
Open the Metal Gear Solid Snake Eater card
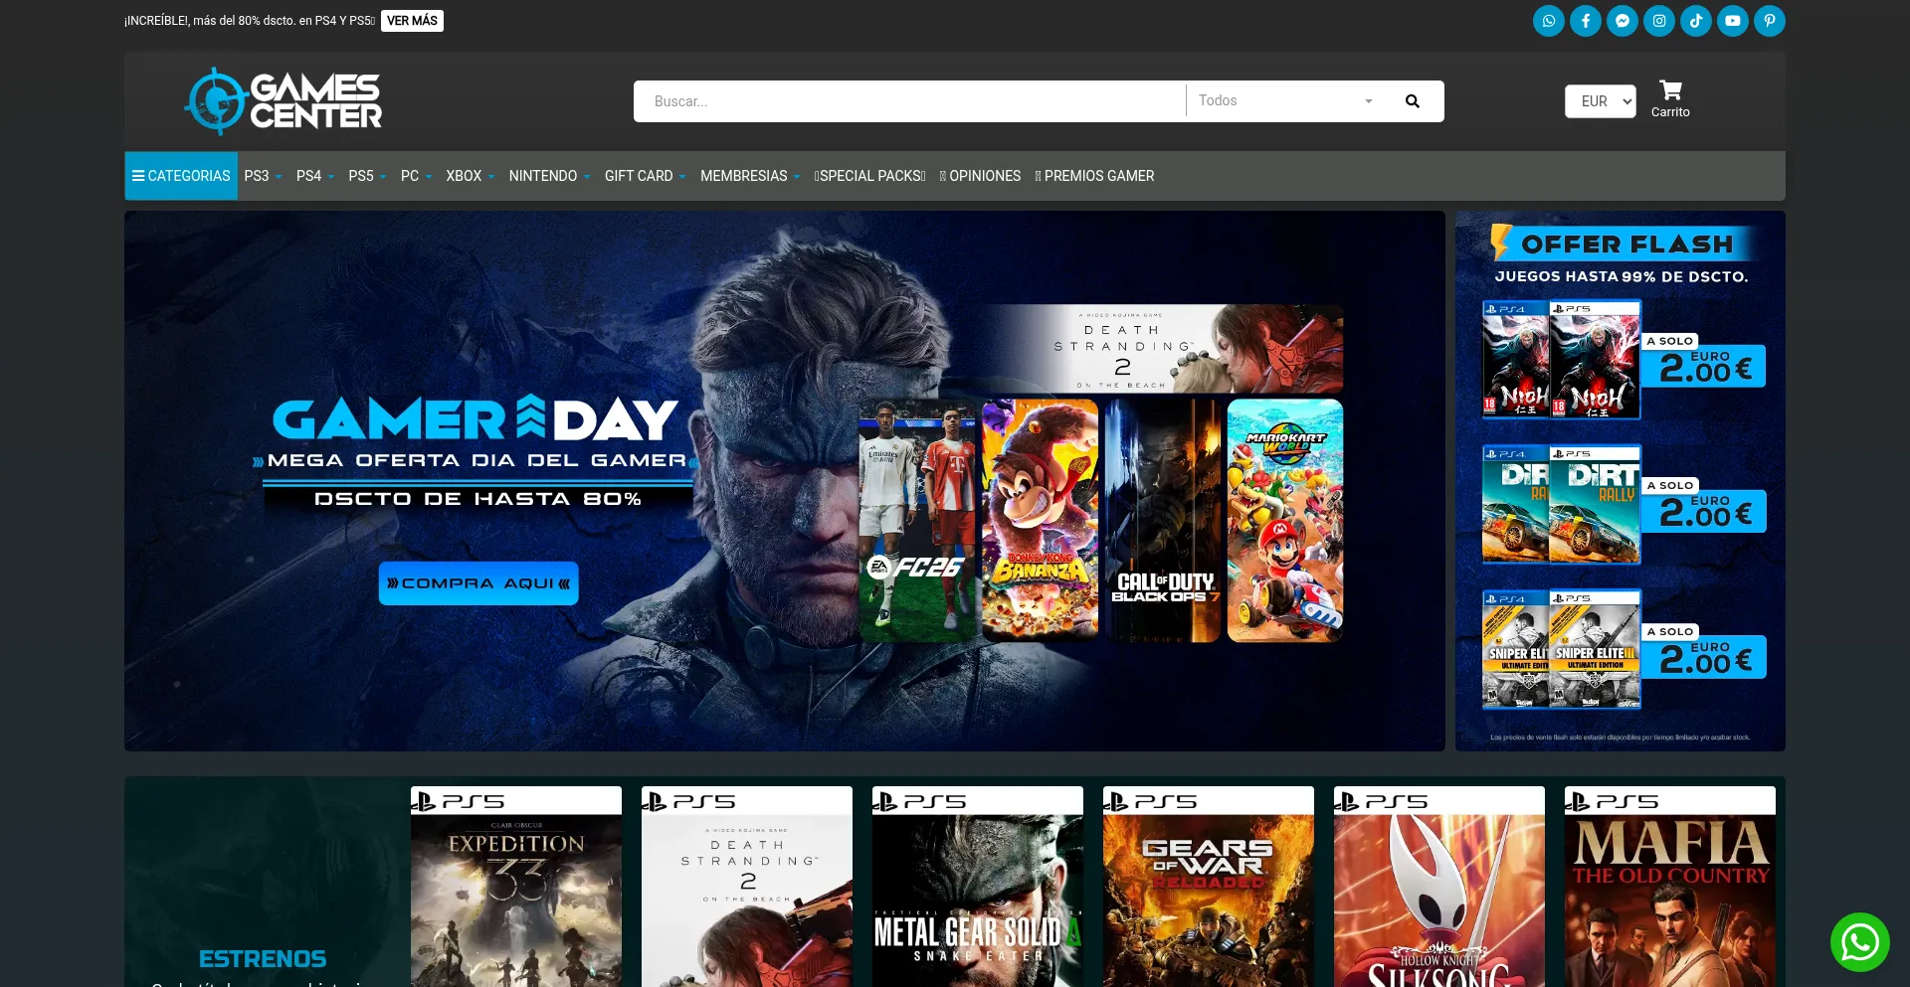point(978,887)
